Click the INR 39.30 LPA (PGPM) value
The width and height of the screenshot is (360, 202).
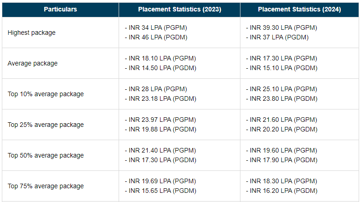pyautogui.click(x=282, y=27)
